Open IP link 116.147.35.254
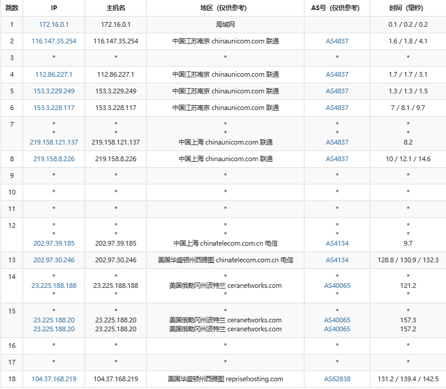 point(54,41)
